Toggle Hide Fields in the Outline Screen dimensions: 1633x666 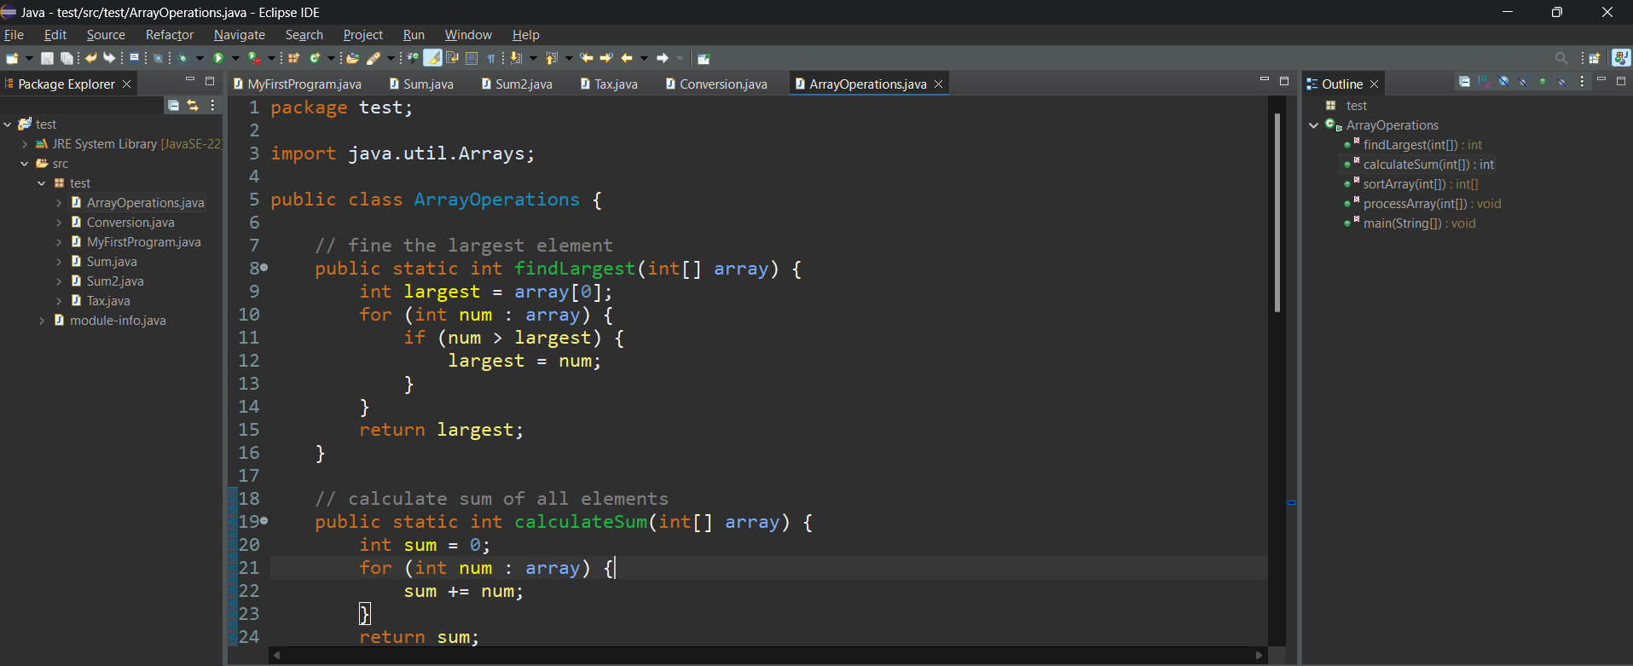(x=1503, y=82)
